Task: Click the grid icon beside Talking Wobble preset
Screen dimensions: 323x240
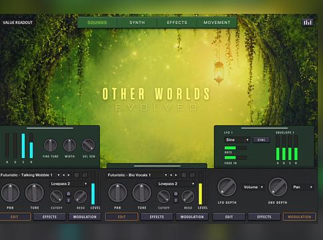Action: tap(77, 175)
